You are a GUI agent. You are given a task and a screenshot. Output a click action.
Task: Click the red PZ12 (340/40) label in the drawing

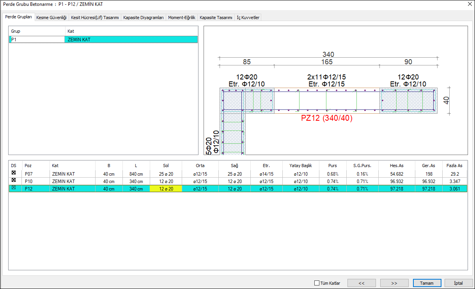pyautogui.click(x=326, y=118)
